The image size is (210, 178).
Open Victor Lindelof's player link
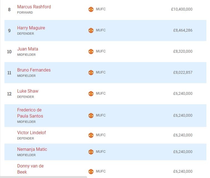pyautogui.click(x=31, y=133)
